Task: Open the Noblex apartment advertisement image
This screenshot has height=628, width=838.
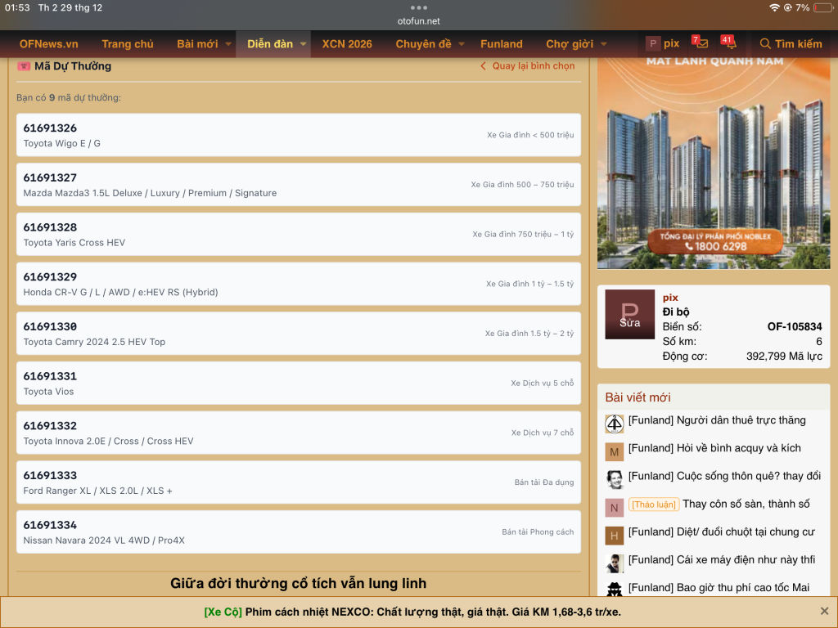Action: tap(714, 164)
